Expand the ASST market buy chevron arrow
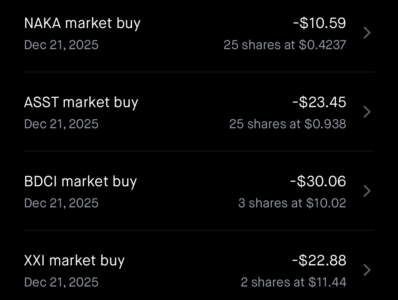This screenshot has width=398, height=300. tap(367, 112)
